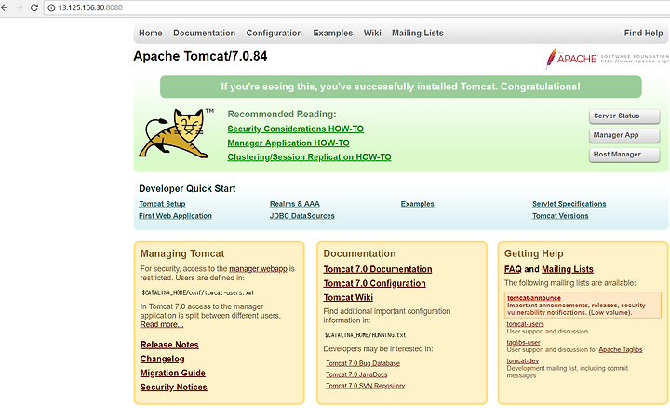Image resolution: width=670 pixels, height=408 pixels.
Task: Click the manager webapp link
Action: 258,269
